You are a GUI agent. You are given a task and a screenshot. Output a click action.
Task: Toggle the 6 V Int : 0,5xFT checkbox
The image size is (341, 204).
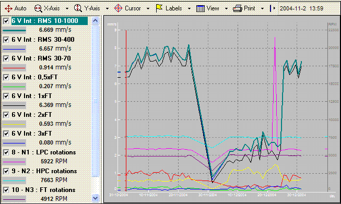tap(6, 77)
